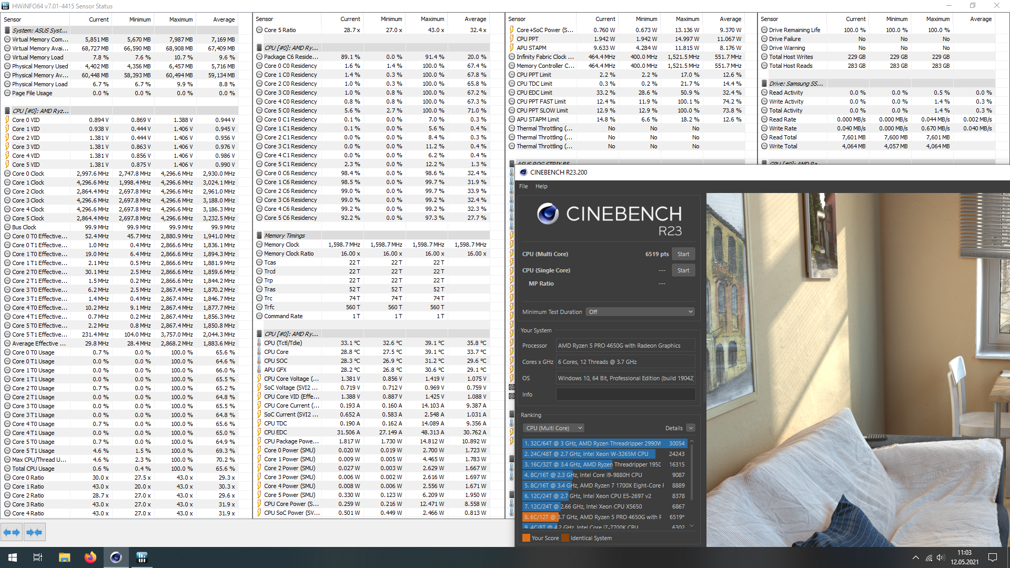Viewport: 1010px width, 568px height.
Task: Open the HWiNFO app from the taskbar
Action: click(142, 557)
